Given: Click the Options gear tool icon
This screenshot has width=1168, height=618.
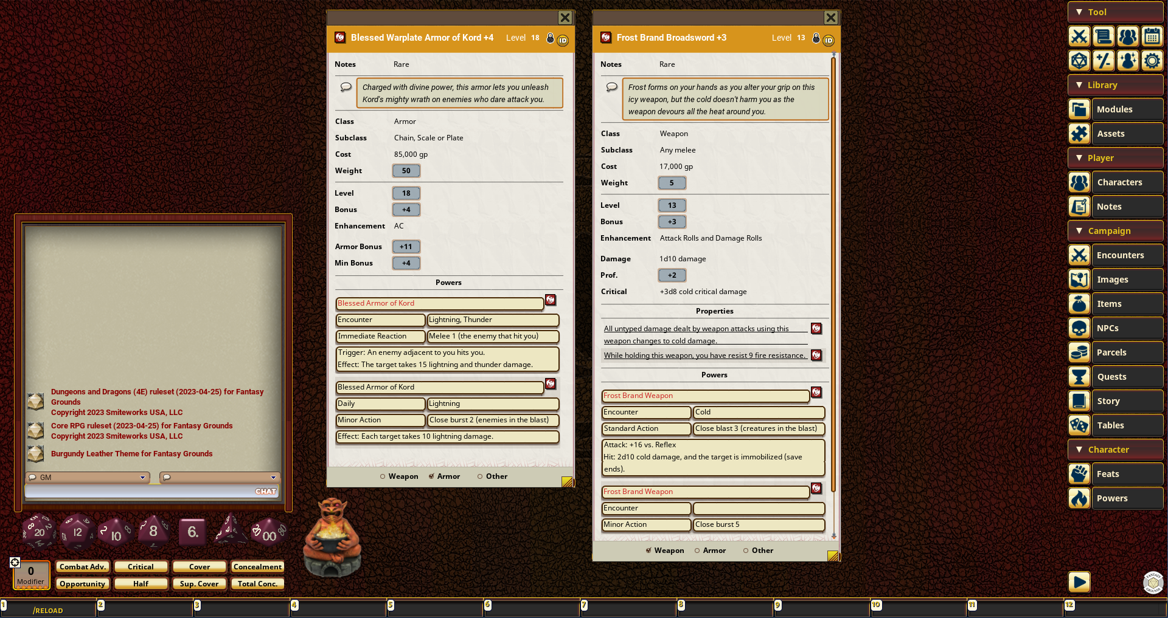Looking at the screenshot, I should click(1152, 61).
